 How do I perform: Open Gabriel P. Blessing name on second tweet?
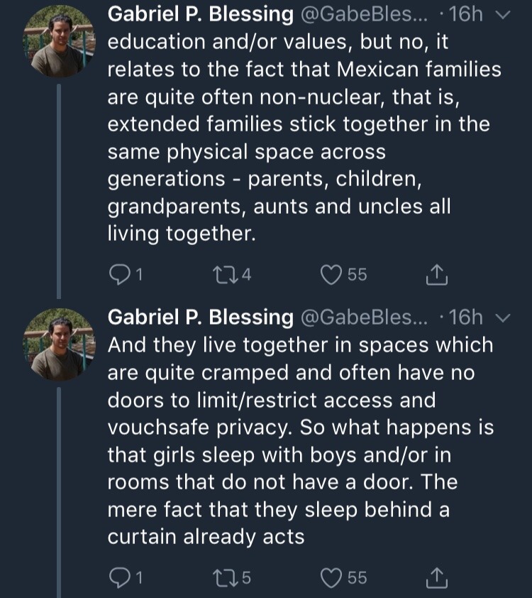tap(200, 317)
